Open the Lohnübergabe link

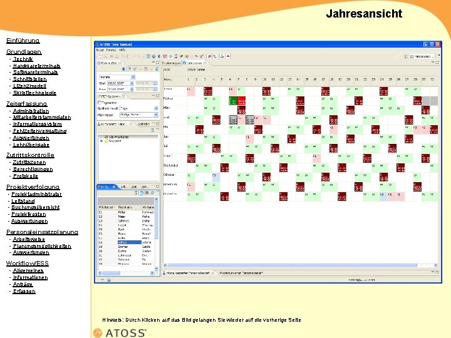click(31, 145)
